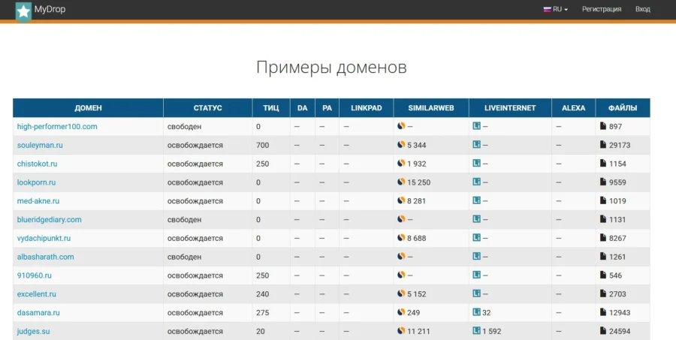Image resolution: width=676 pixels, height=340 pixels.
Task: Go to the Вход login link
Action: (x=642, y=9)
